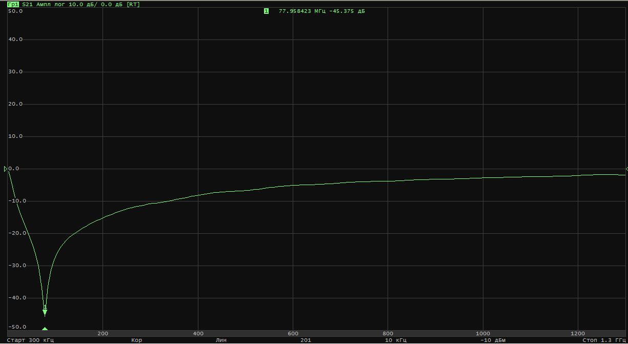Click the S21 trace status line

[x=81, y=4]
